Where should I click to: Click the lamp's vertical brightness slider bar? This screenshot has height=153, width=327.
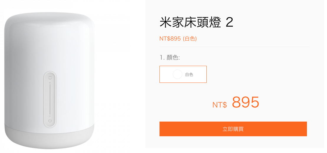click(x=50, y=100)
